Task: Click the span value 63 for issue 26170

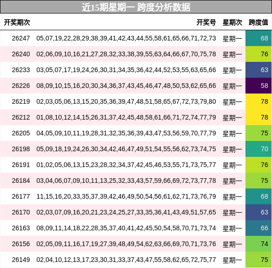Action: pos(258,212)
